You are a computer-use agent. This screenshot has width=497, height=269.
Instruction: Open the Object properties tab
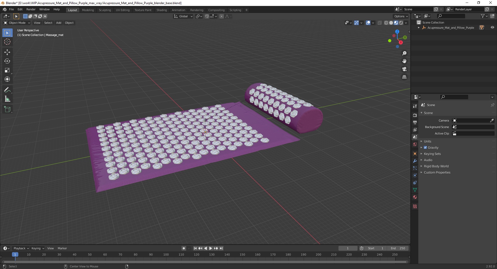[x=415, y=154]
